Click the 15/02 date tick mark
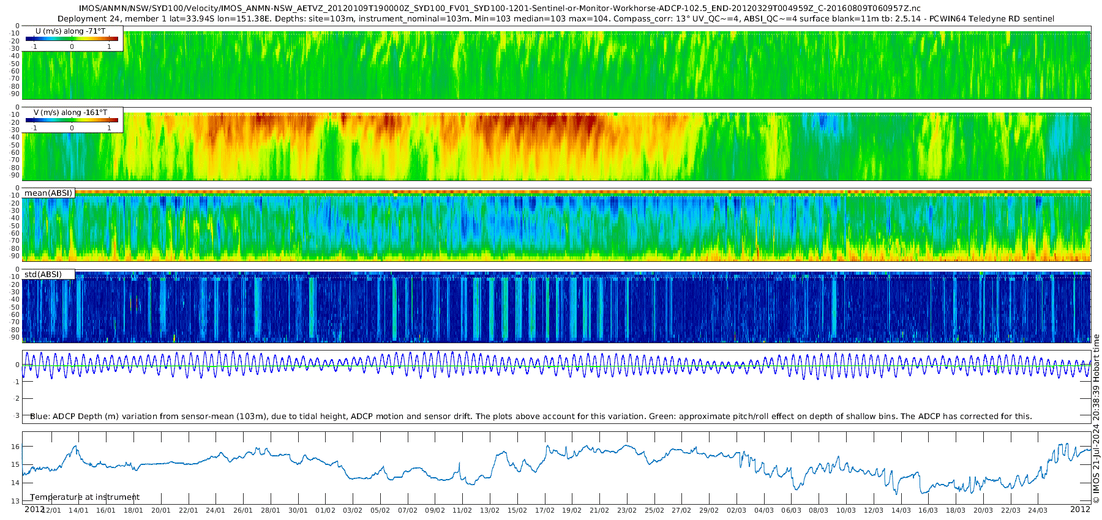The height and width of the screenshot is (520, 1102). (x=517, y=510)
